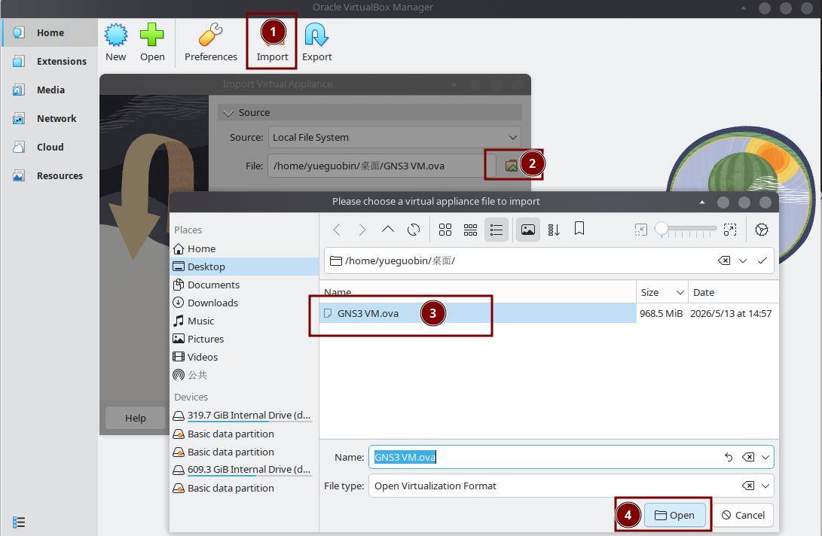The image size is (822, 536).
Task: Confirm the path with the checkmark
Action: [762, 260]
